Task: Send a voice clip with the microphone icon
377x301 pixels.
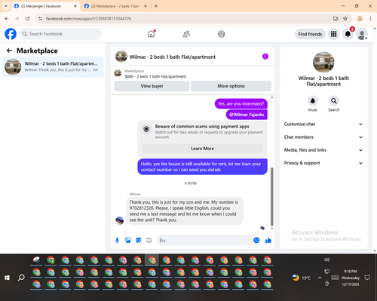Action: click(117, 241)
